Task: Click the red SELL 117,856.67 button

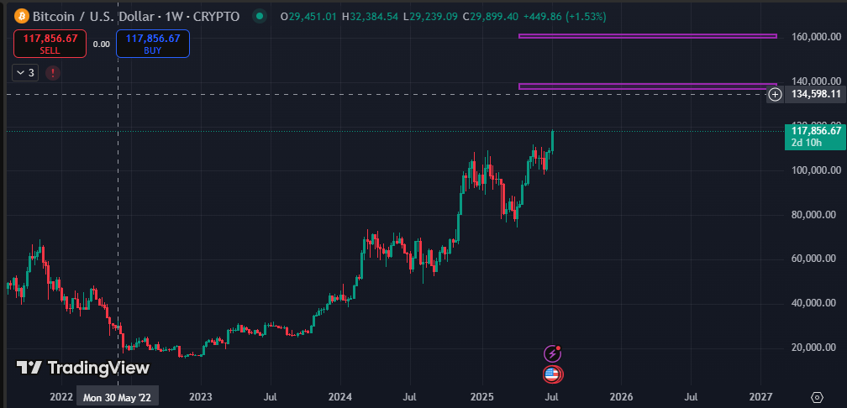Action: [x=50, y=44]
